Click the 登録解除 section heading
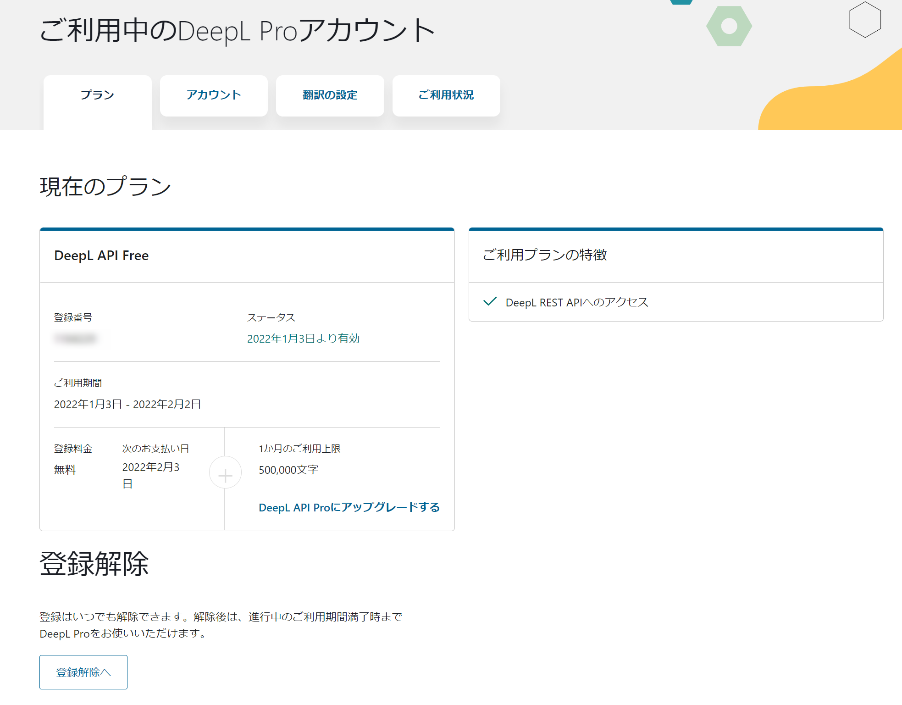 pos(94,564)
